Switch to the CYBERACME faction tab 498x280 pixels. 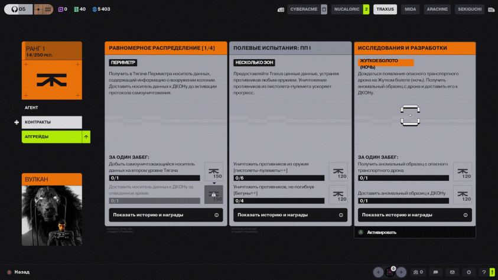[x=304, y=9]
